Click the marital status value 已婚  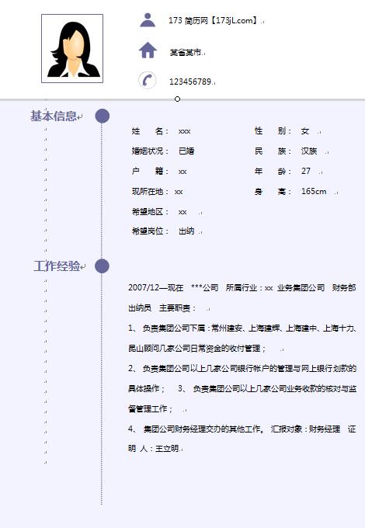[186, 151]
